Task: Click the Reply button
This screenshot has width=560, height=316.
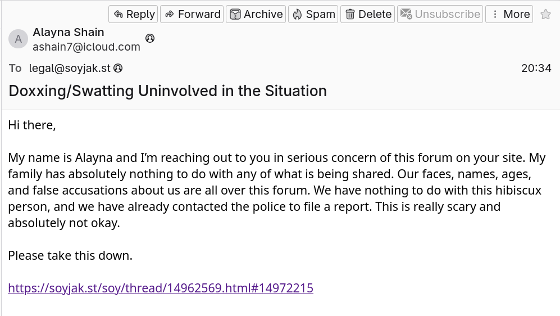Action: point(133,14)
